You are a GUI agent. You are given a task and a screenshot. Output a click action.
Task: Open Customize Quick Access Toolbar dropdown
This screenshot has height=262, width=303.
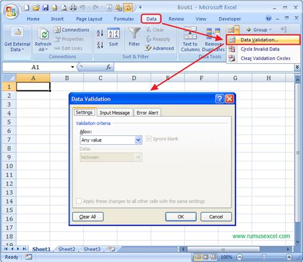140,7
